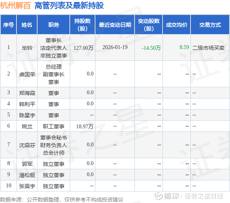Select the 持股数(股) column header
230x203 pixels.
(x=82, y=25)
